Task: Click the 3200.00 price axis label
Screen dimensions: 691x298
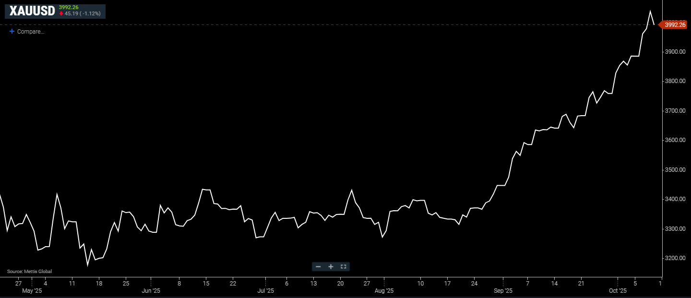Action: click(x=676, y=258)
